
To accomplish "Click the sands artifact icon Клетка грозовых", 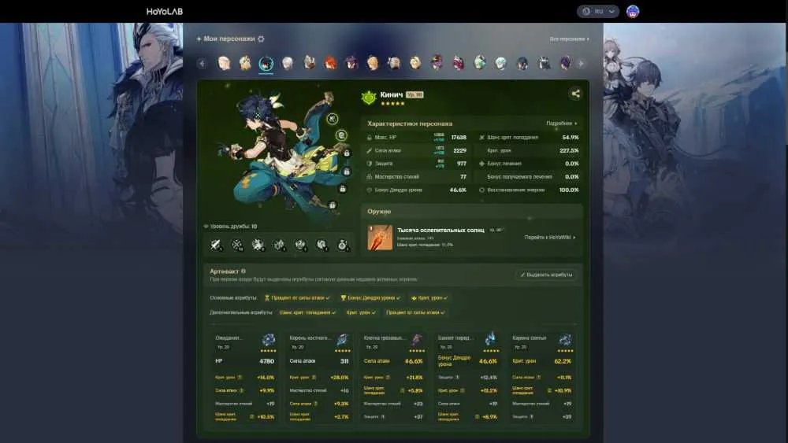I will [417, 340].
